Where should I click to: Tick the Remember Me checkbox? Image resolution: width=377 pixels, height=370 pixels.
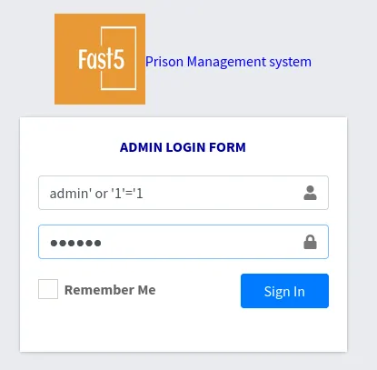(48, 289)
